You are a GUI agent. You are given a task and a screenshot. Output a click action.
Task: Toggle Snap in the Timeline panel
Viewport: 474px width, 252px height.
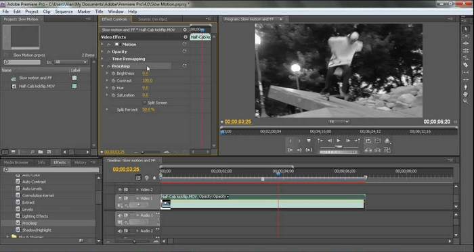click(x=138, y=178)
